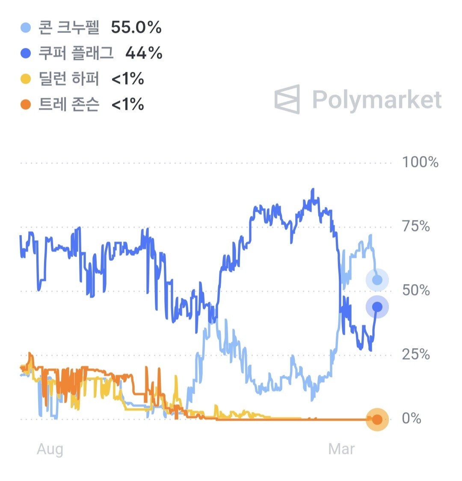Click the 쿠퍼 플래그 legend label
The image size is (462, 481).
(x=76, y=53)
